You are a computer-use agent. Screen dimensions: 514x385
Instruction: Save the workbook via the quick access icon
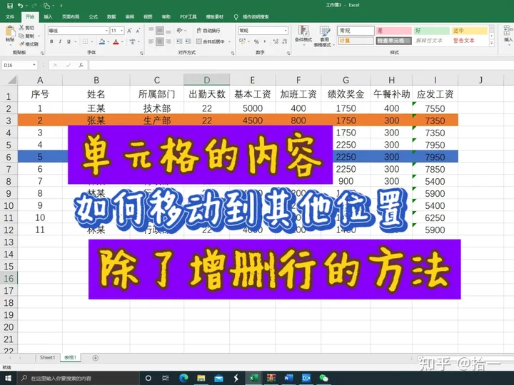pyautogui.click(x=10, y=6)
